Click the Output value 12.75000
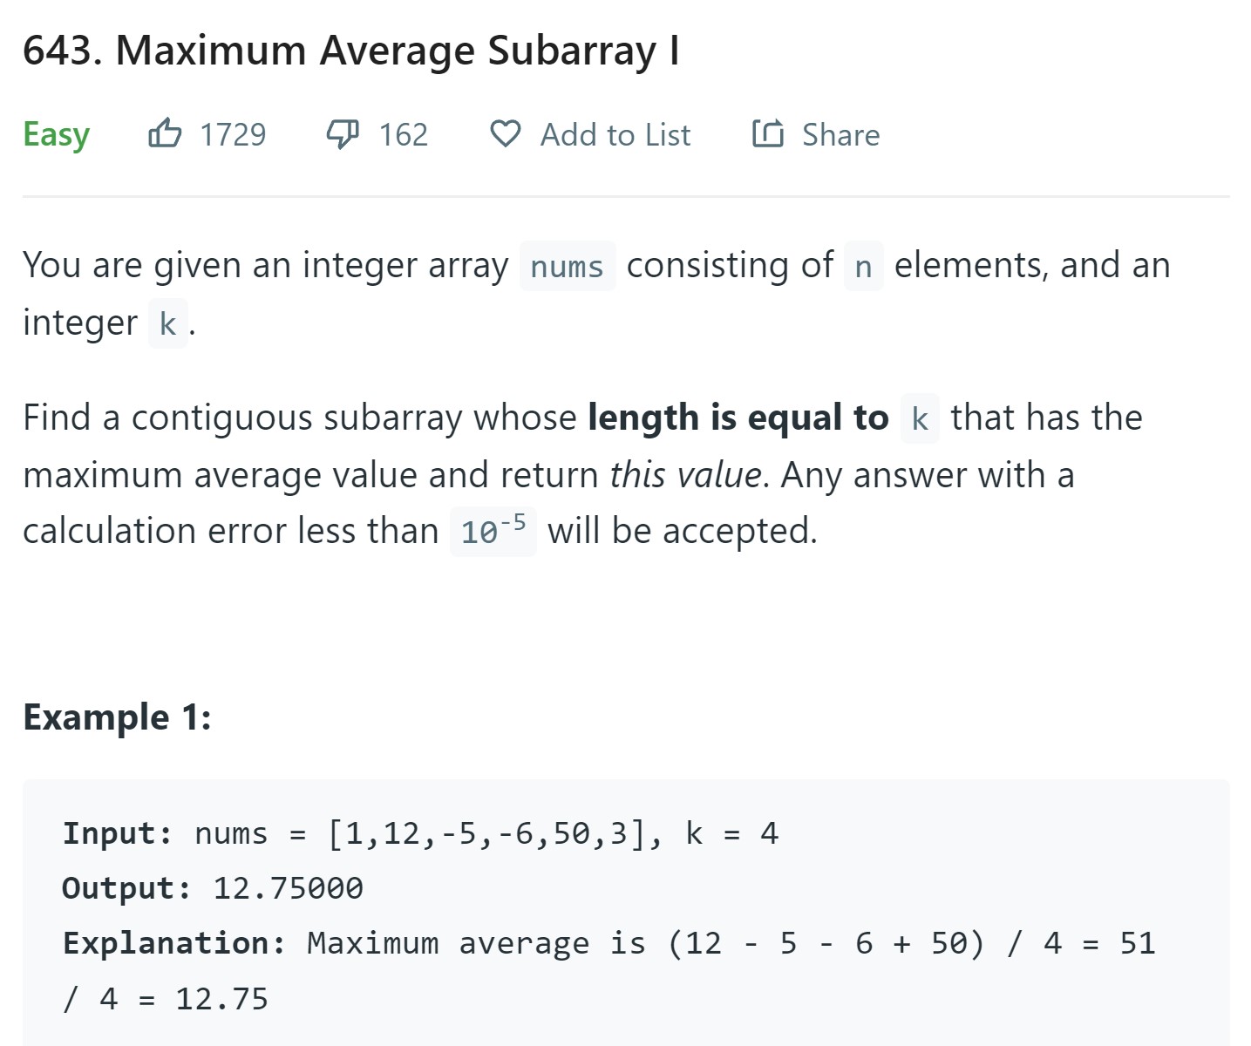 click(288, 888)
